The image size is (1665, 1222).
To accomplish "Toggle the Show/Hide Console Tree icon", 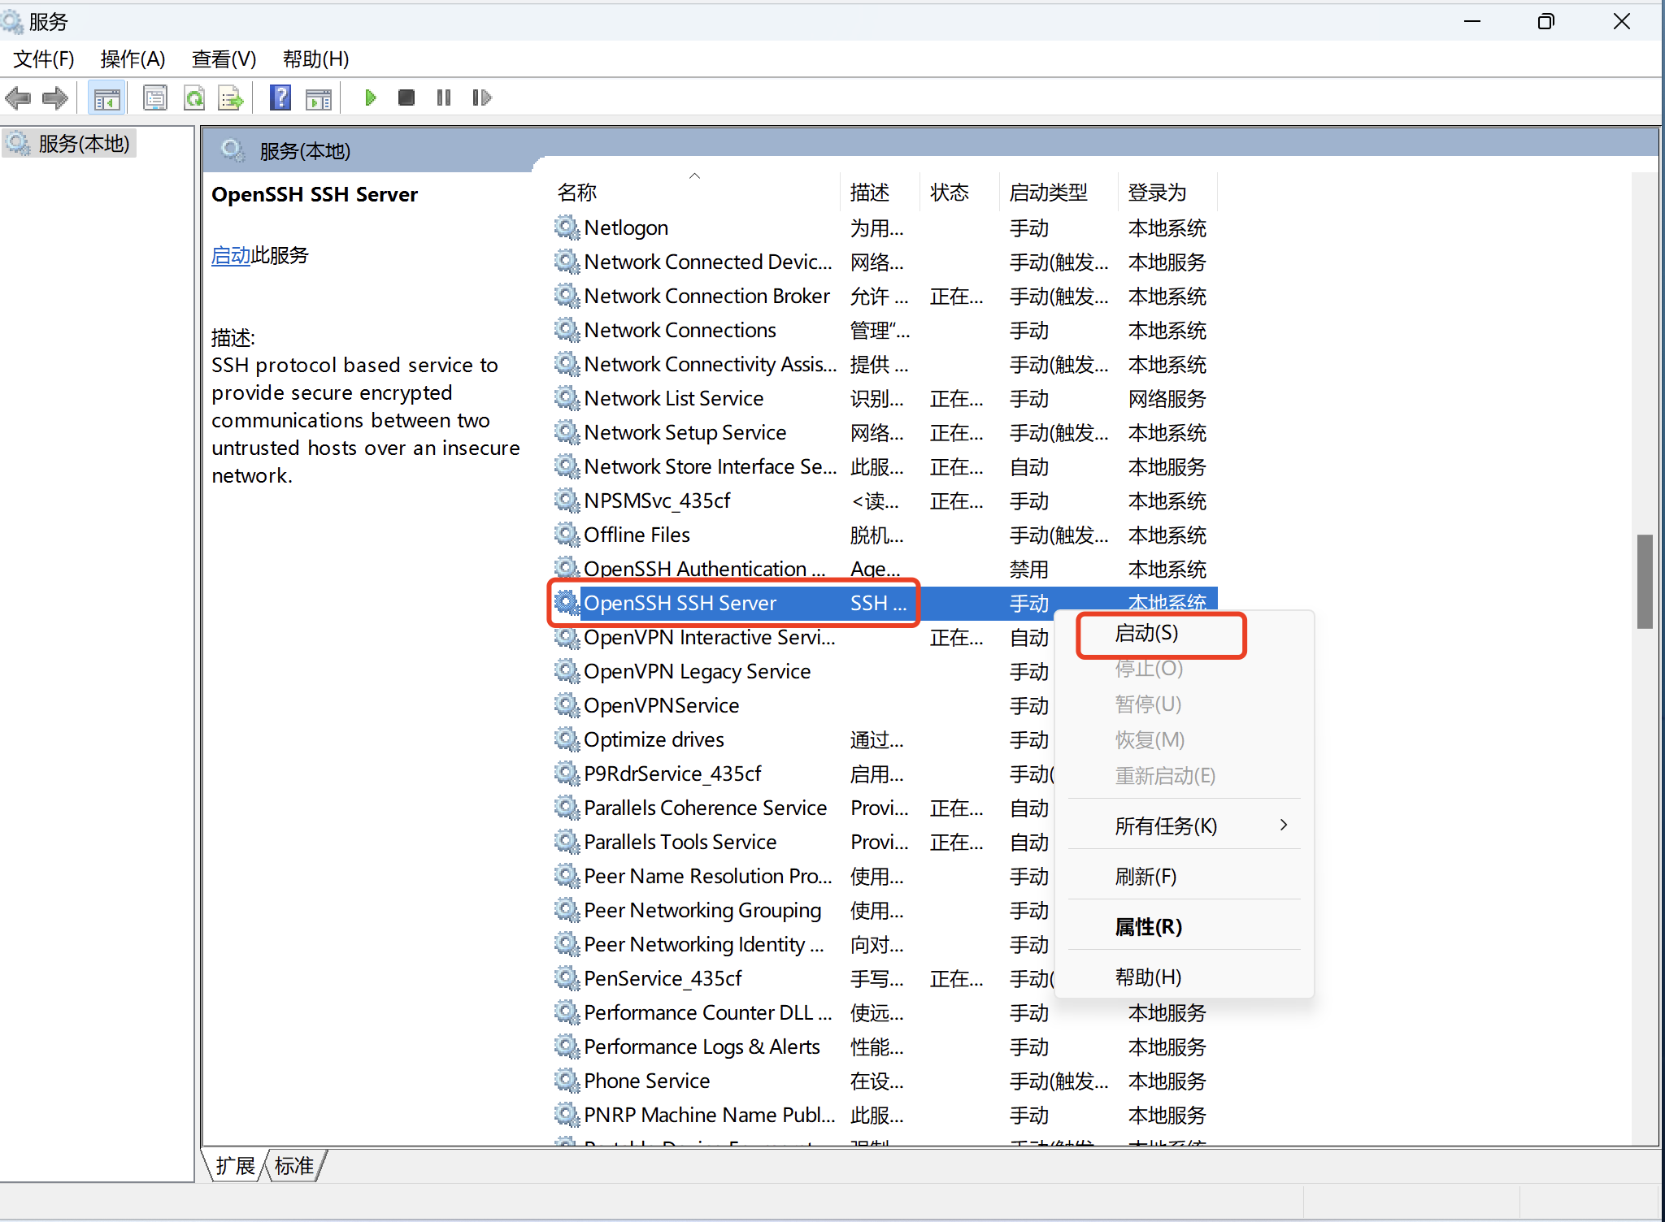I will click(107, 98).
